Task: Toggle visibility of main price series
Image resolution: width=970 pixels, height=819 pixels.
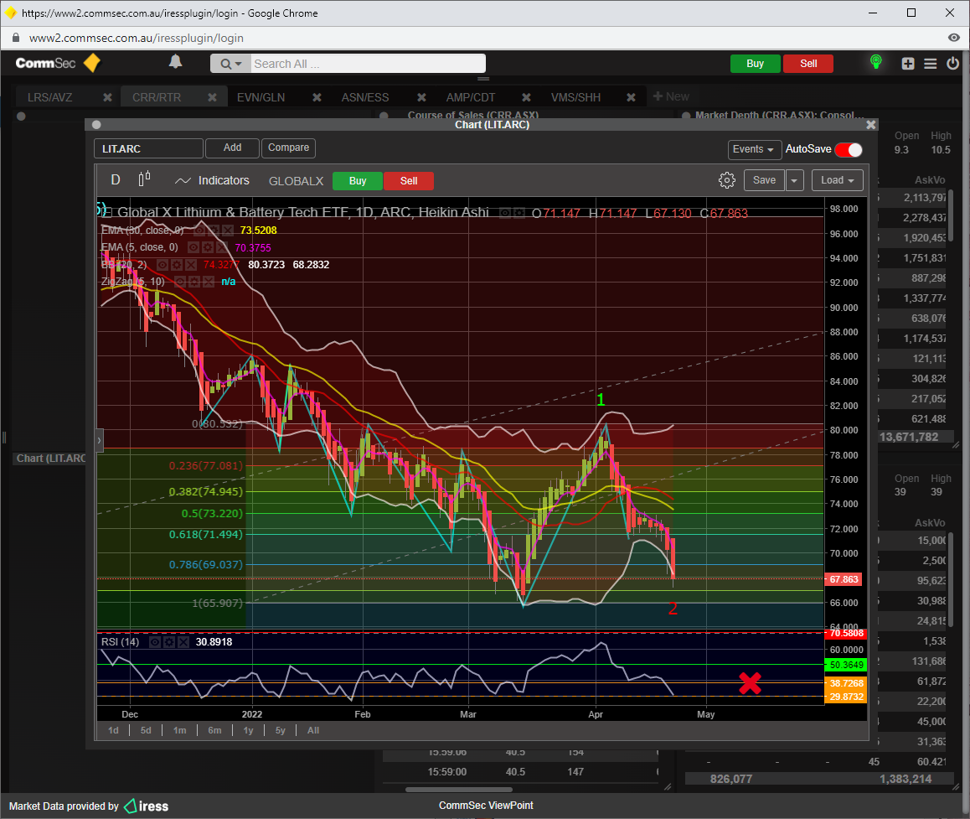Action: (x=505, y=213)
